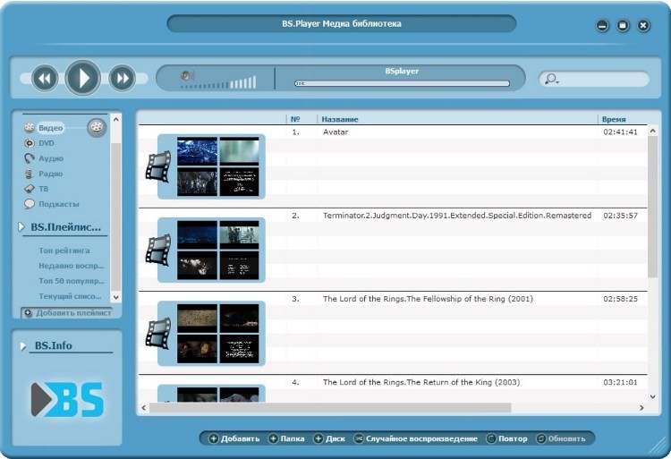This screenshot has height=459, width=671.
Task: Select the Avatar title row
Action: [335, 132]
